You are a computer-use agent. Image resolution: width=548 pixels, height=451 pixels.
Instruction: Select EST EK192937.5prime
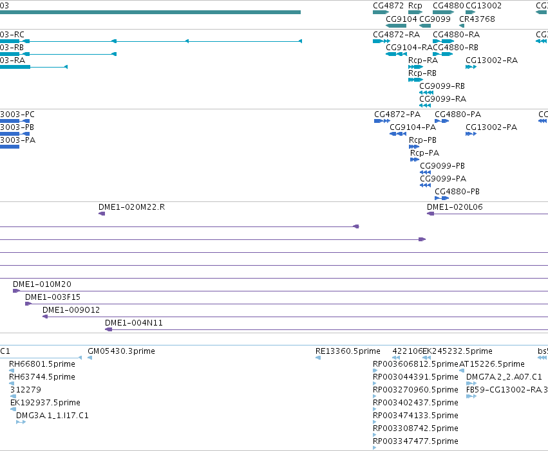(14, 409)
